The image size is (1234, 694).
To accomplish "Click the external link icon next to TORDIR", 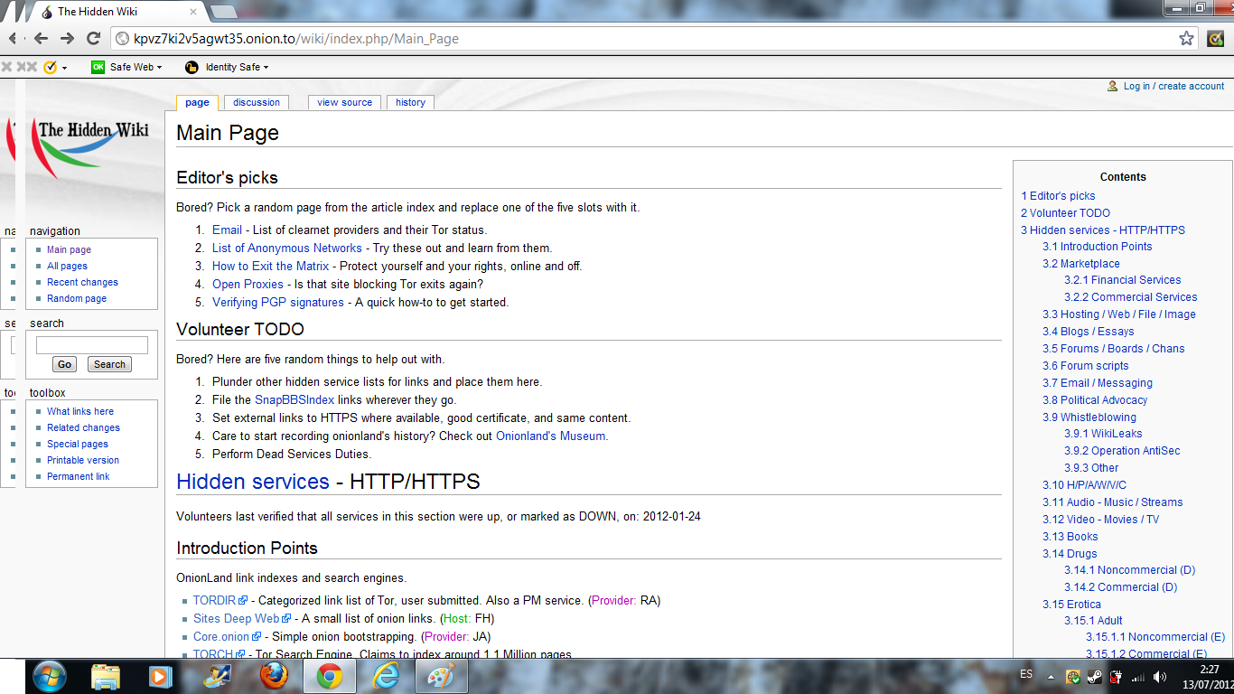I will click(242, 601).
